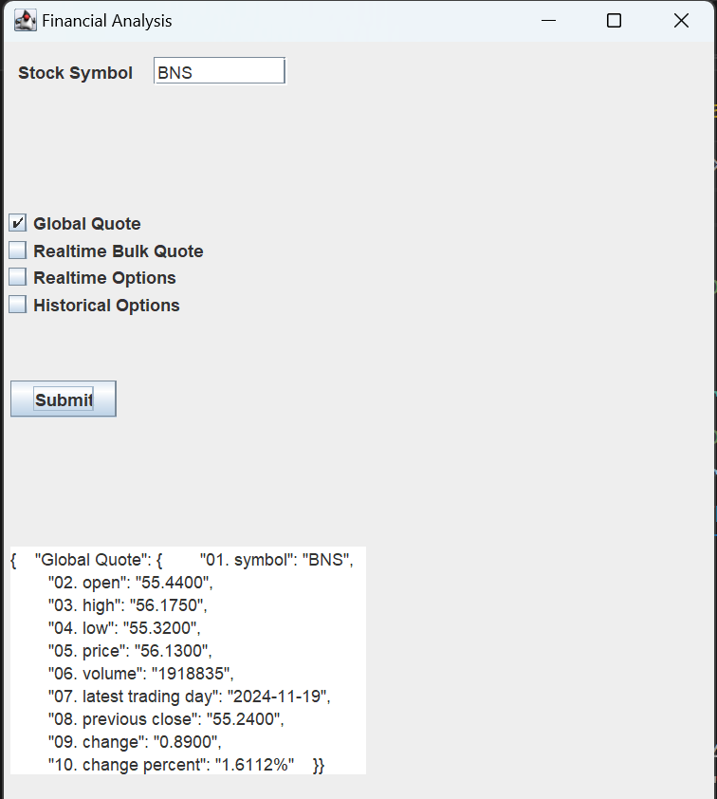Click the Stock Symbol label
Viewport: 717px width, 799px height.
(75, 72)
